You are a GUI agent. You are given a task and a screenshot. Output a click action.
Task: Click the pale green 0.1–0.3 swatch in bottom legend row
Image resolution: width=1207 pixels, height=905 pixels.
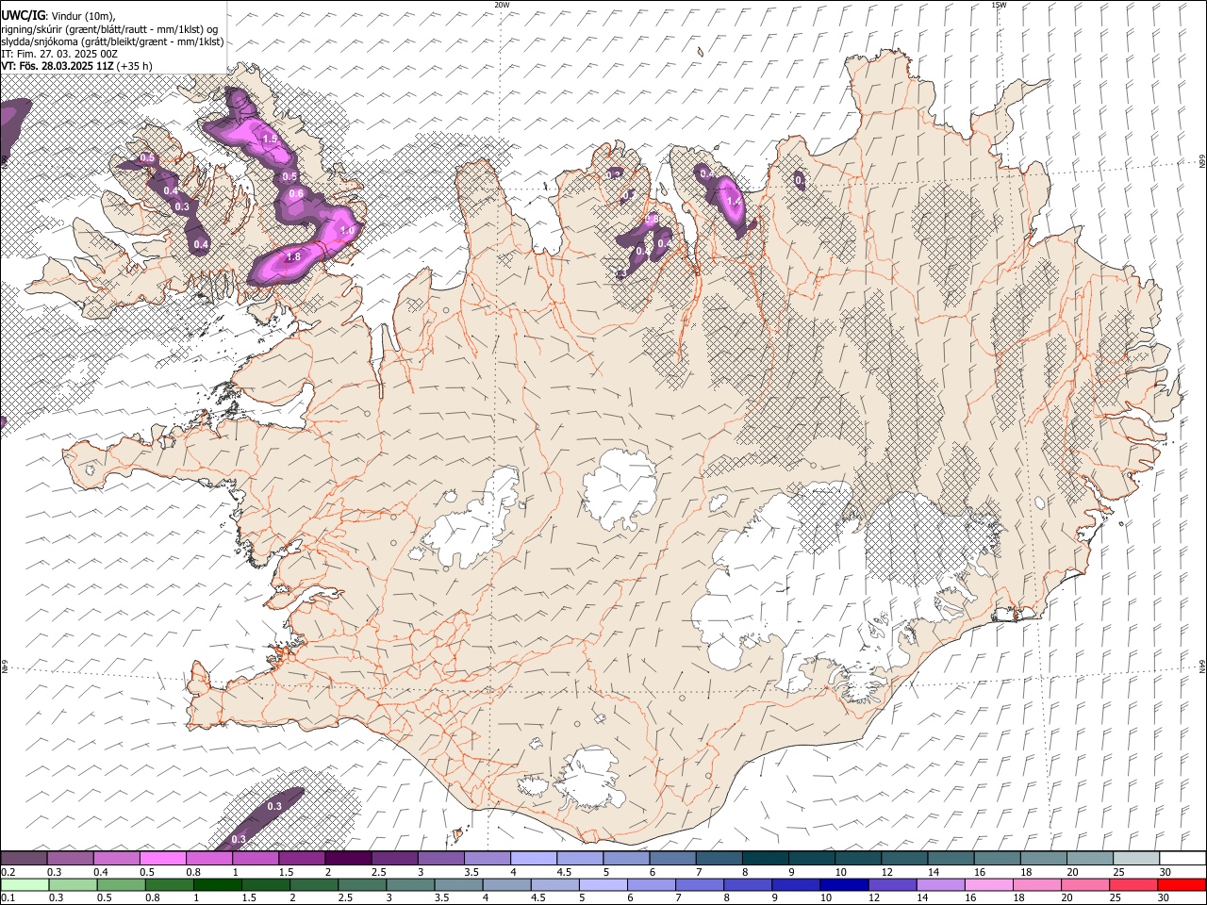[25, 884]
